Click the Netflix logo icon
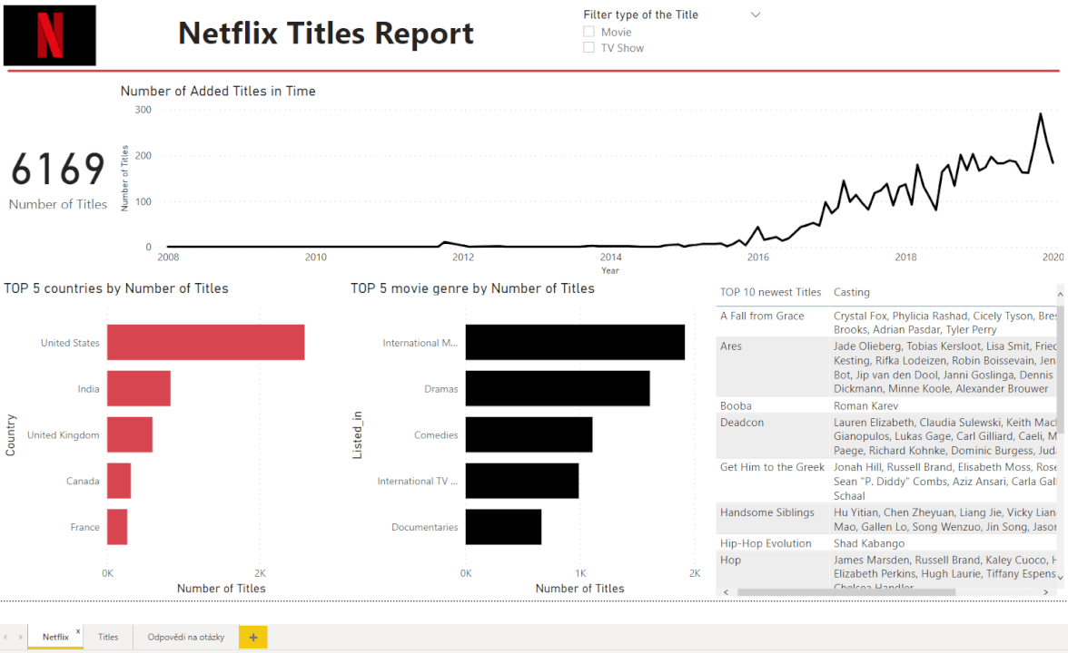The width and height of the screenshot is (1068, 653). 49,34
